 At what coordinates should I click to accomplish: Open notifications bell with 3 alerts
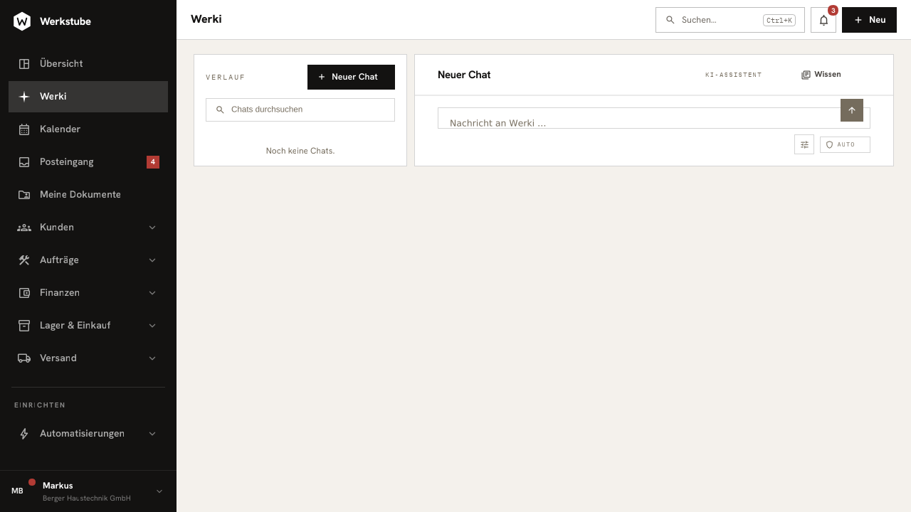823,20
